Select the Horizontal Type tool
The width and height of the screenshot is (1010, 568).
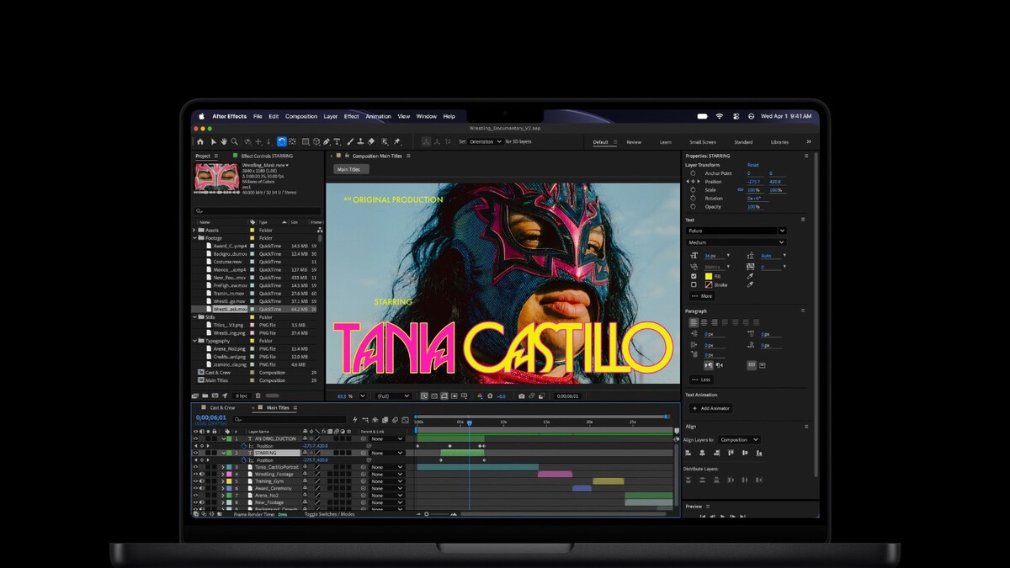click(337, 141)
